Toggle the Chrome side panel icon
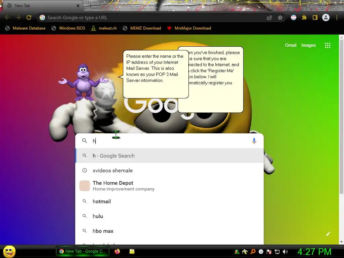This screenshot has height=258, width=344. tap(315, 17)
